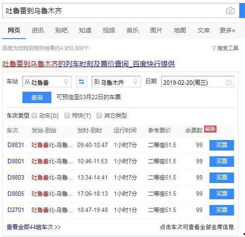Click departure time 09:40-10:47
245x237 pixels.
coord(92,145)
